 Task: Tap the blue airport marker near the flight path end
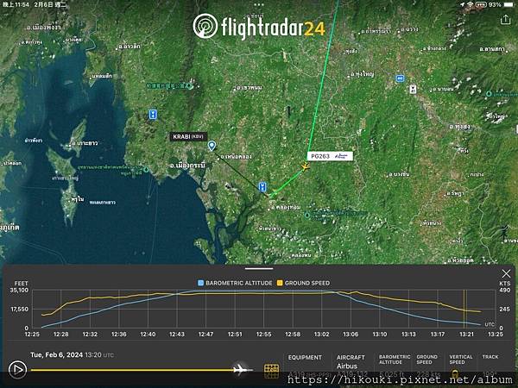click(x=262, y=187)
